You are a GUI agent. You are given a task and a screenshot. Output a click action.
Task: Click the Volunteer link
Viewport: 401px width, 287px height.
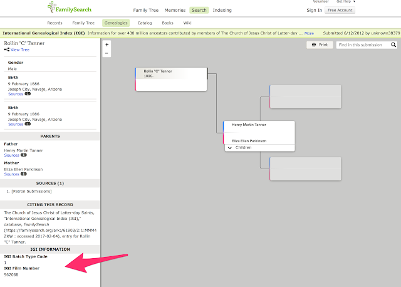click(321, 1)
